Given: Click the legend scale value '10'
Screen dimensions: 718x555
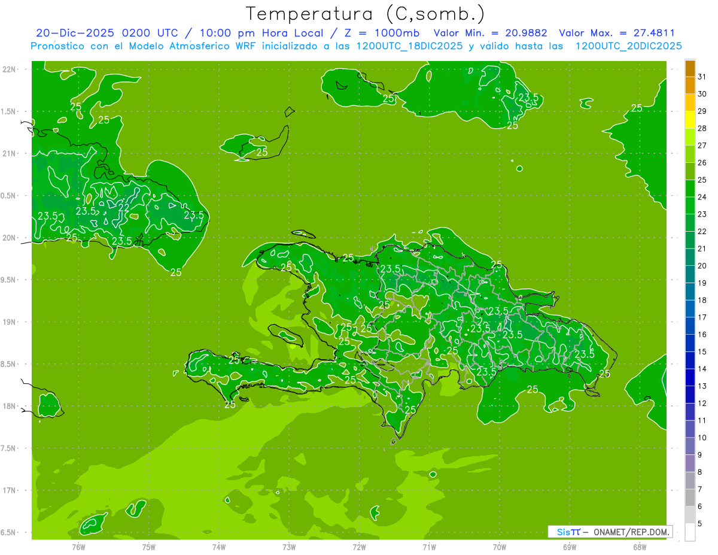Looking at the screenshot, I should [702, 438].
